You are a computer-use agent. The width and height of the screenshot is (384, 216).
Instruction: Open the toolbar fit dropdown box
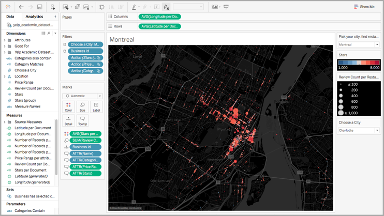pyautogui.click(x=188, y=7)
